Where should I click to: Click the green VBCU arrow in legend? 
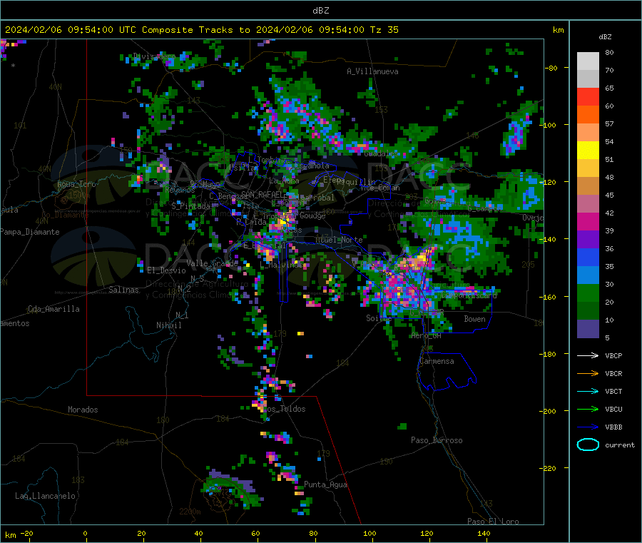click(588, 409)
